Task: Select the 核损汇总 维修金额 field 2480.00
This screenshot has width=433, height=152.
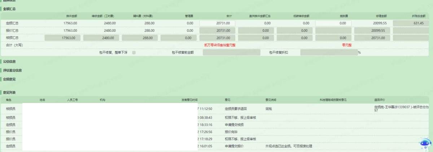Action: [x=101, y=38]
